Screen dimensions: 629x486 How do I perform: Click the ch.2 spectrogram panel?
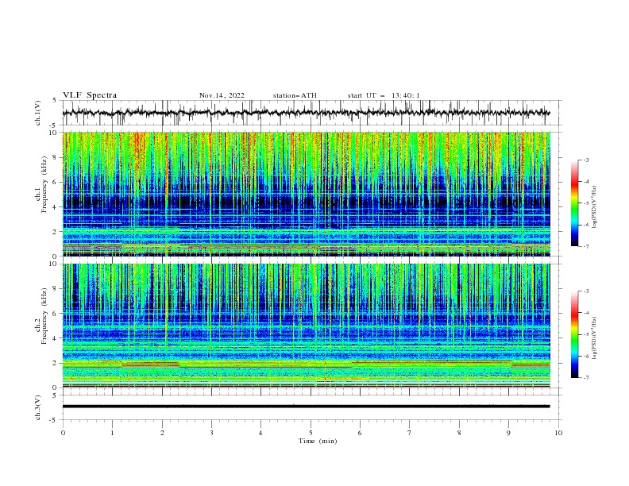[306, 326]
